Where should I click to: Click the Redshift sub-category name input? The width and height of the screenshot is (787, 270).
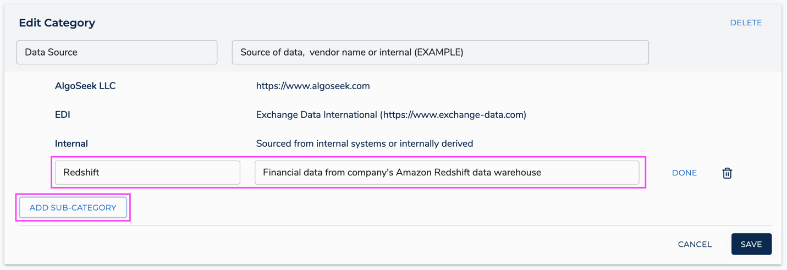pos(147,173)
